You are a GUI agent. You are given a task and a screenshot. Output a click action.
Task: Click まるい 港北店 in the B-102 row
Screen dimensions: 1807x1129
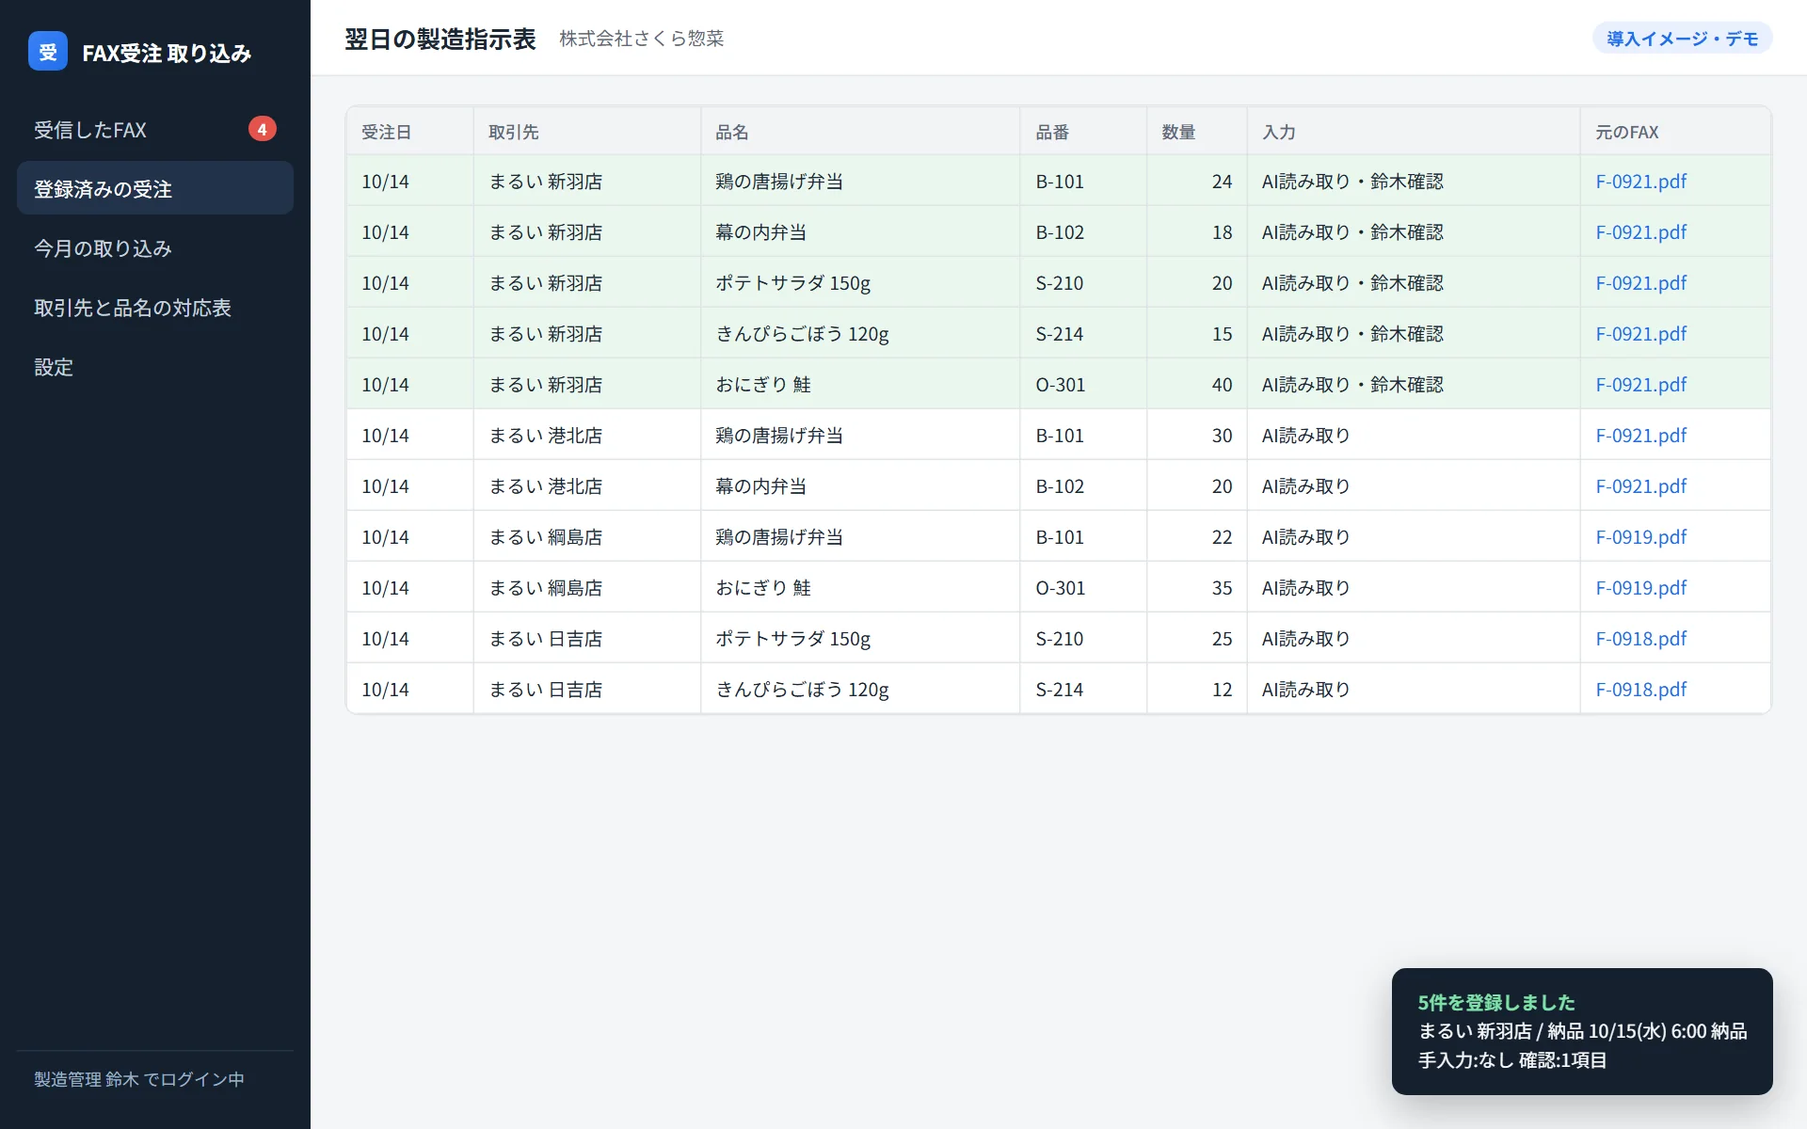(545, 486)
